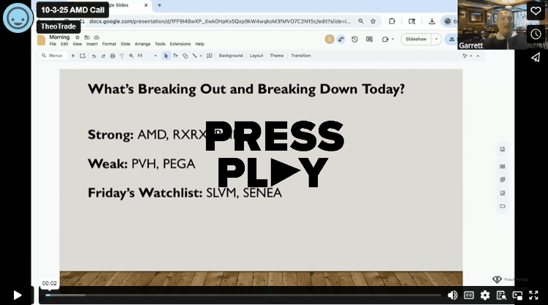The height and width of the screenshot is (305, 548).
Task: Click the docs.google.com address bar
Action: [219, 21]
